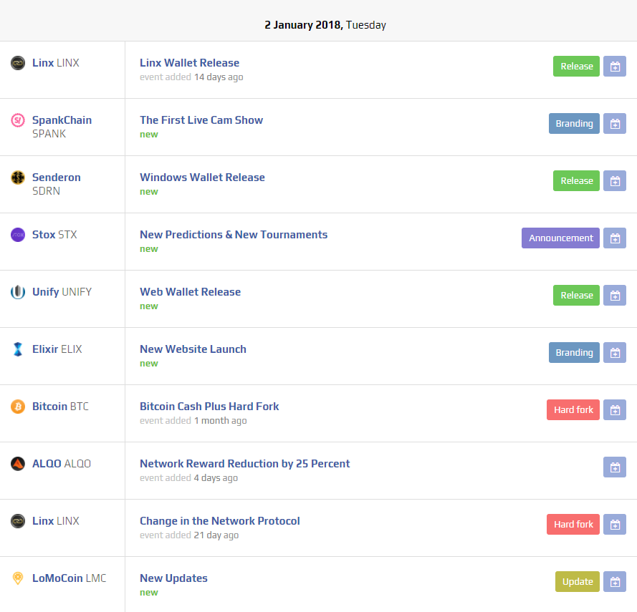Click the Elixir coin logo

[18, 349]
